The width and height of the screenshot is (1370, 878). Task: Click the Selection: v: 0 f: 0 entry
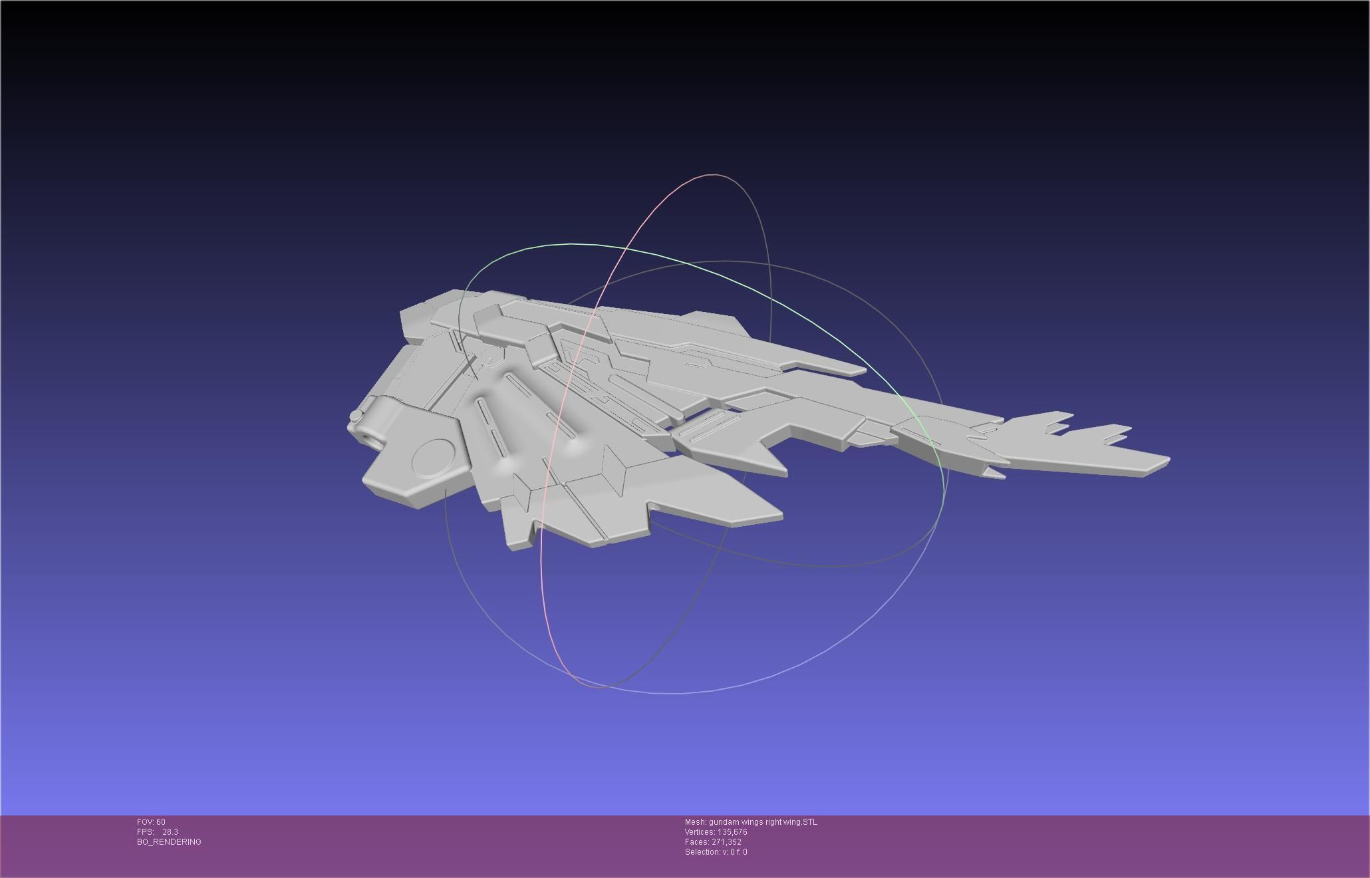tap(716, 852)
